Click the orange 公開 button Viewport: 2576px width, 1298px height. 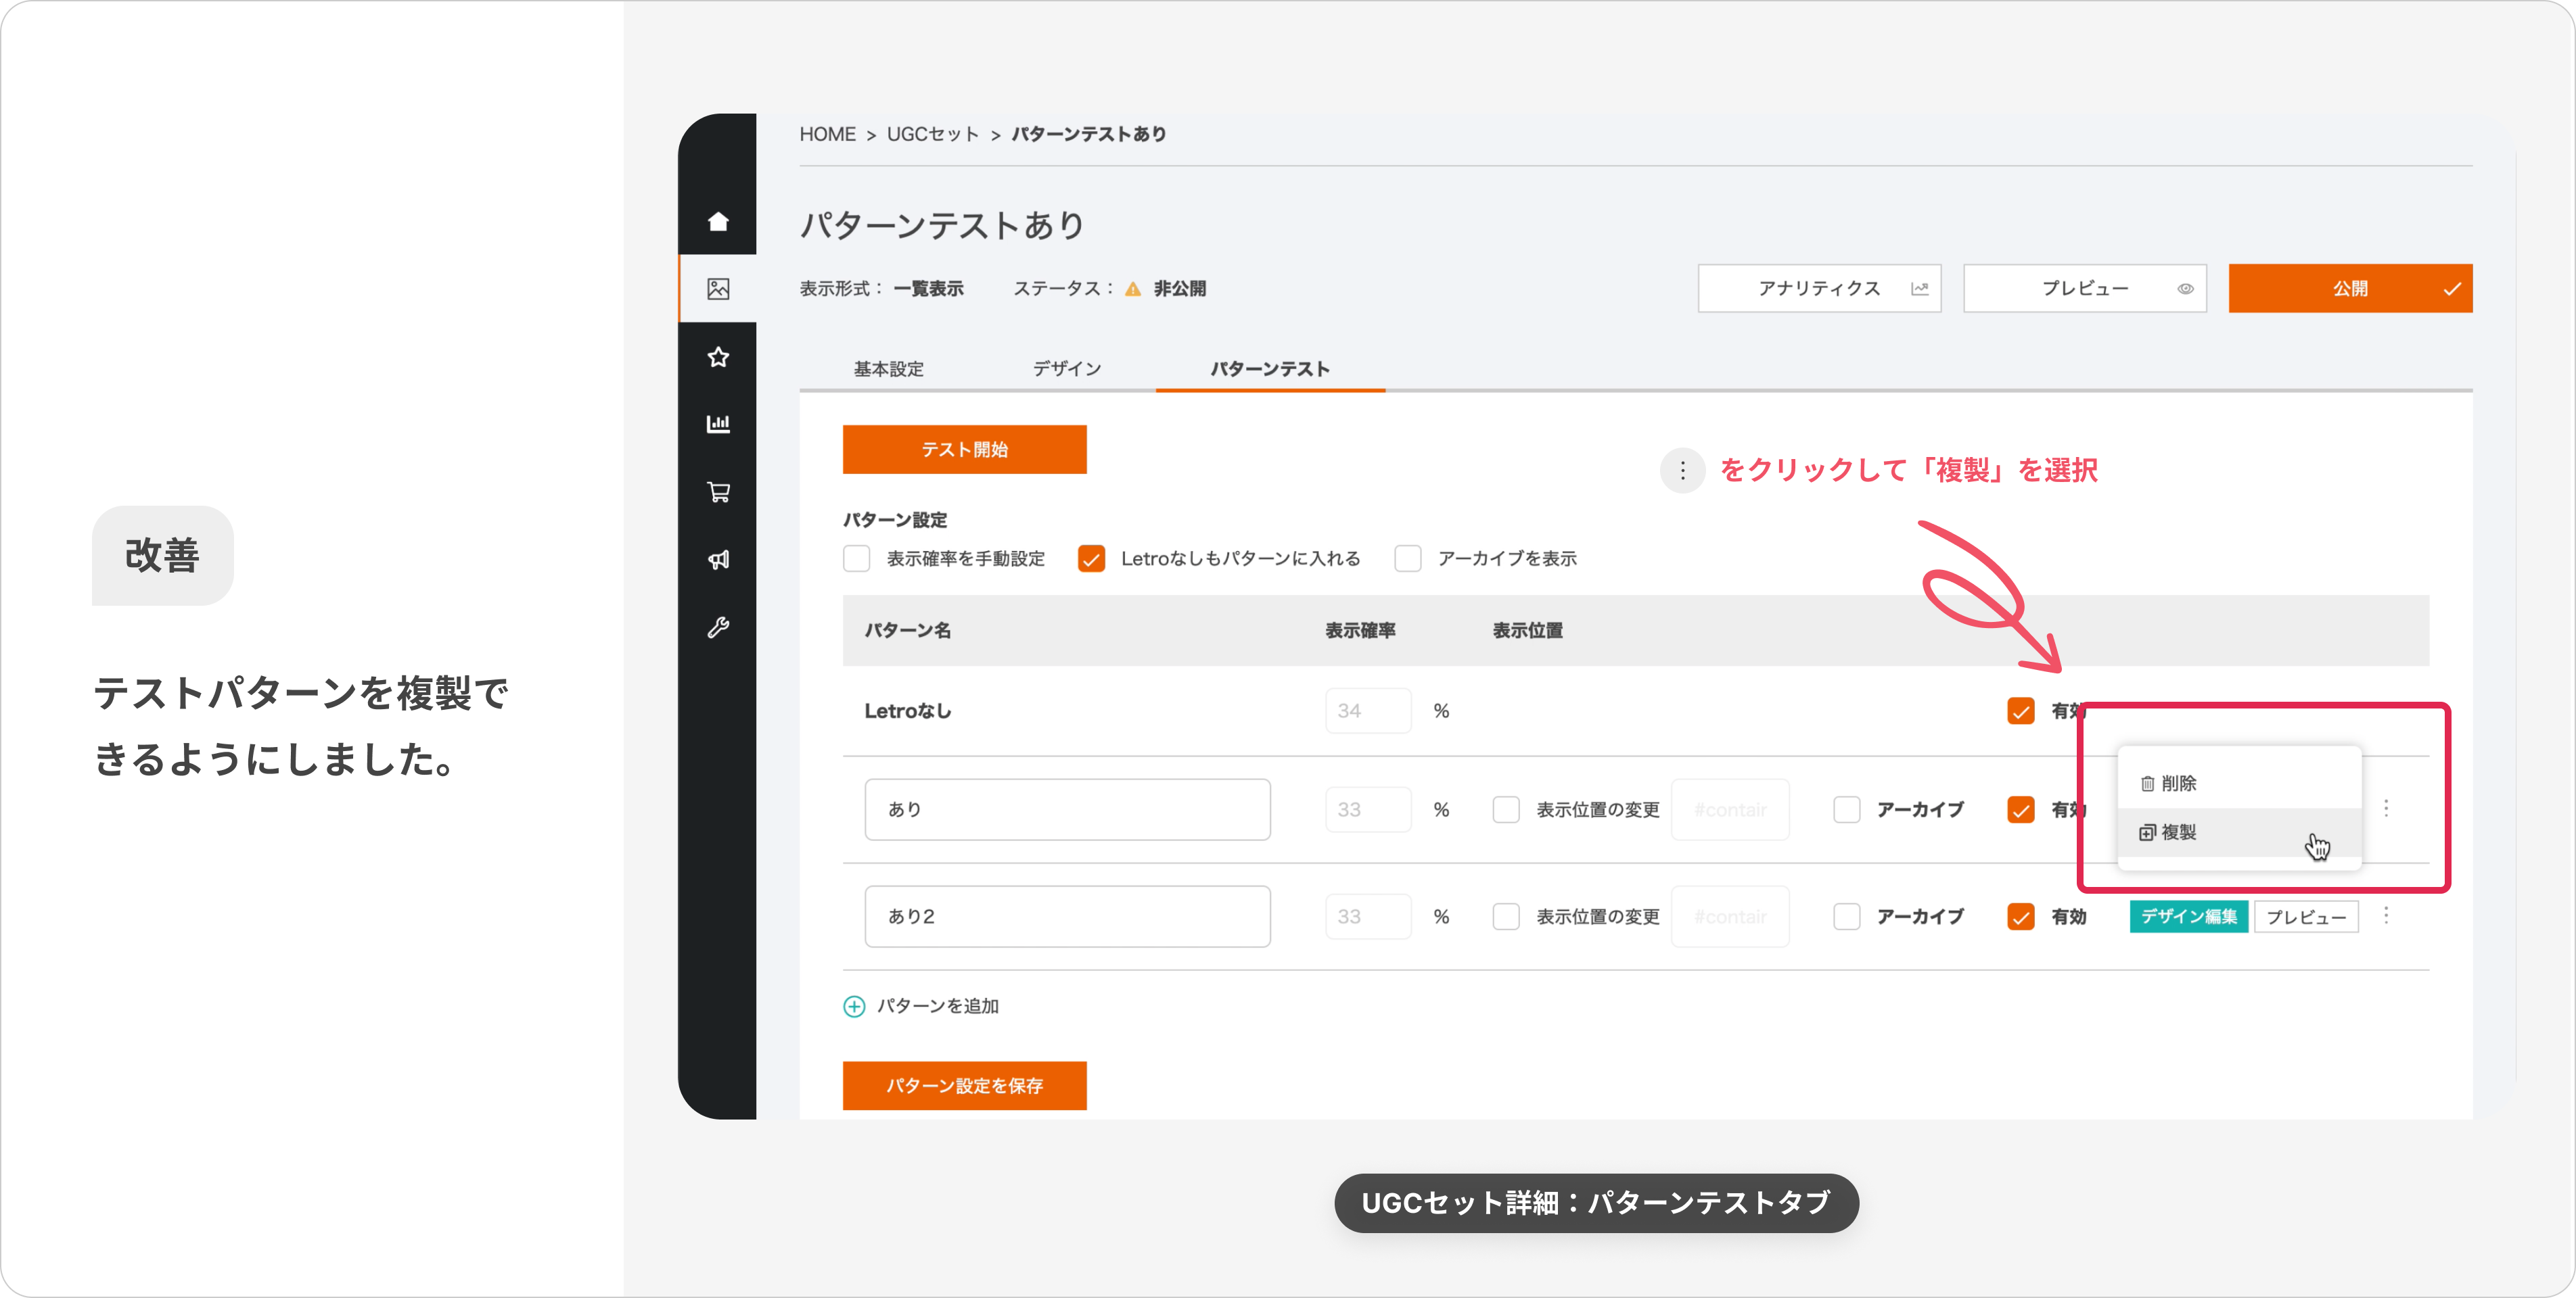click(x=2349, y=289)
